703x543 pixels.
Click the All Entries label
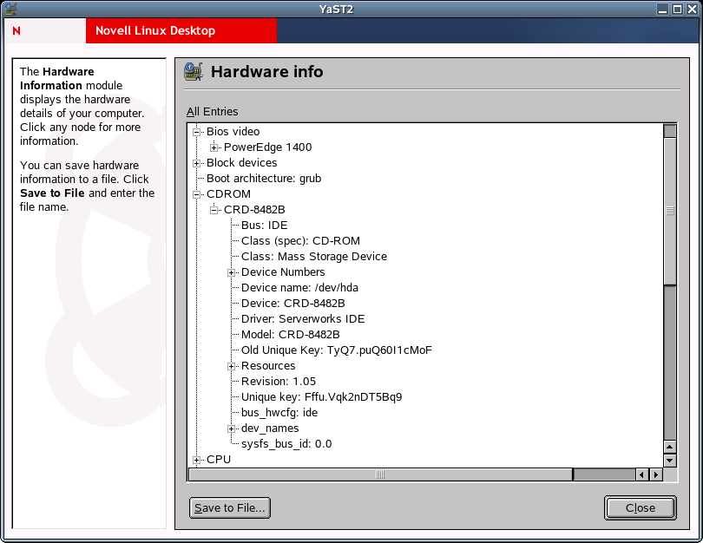tap(213, 112)
